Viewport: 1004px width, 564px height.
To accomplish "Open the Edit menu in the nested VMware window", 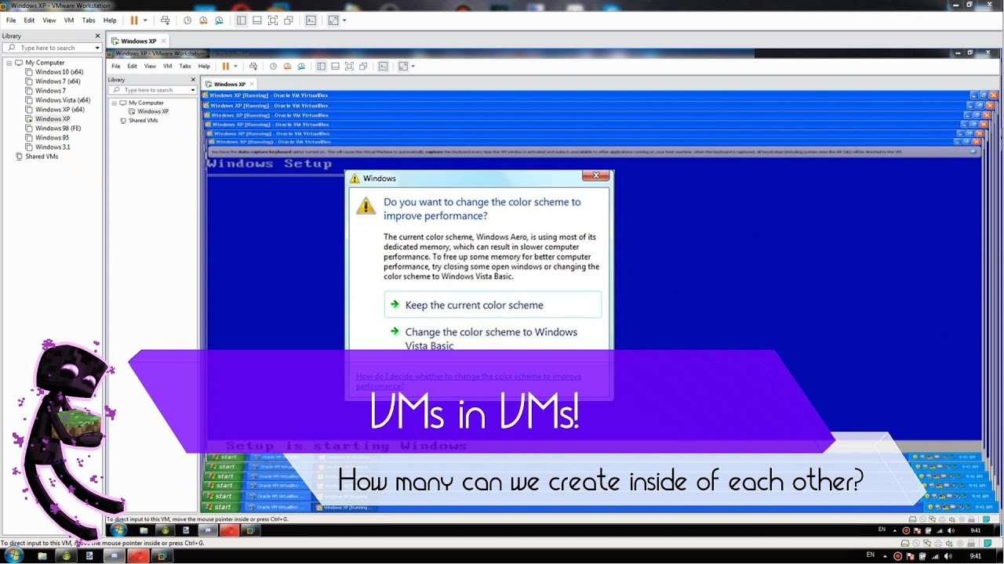I will click(x=133, y=67).
